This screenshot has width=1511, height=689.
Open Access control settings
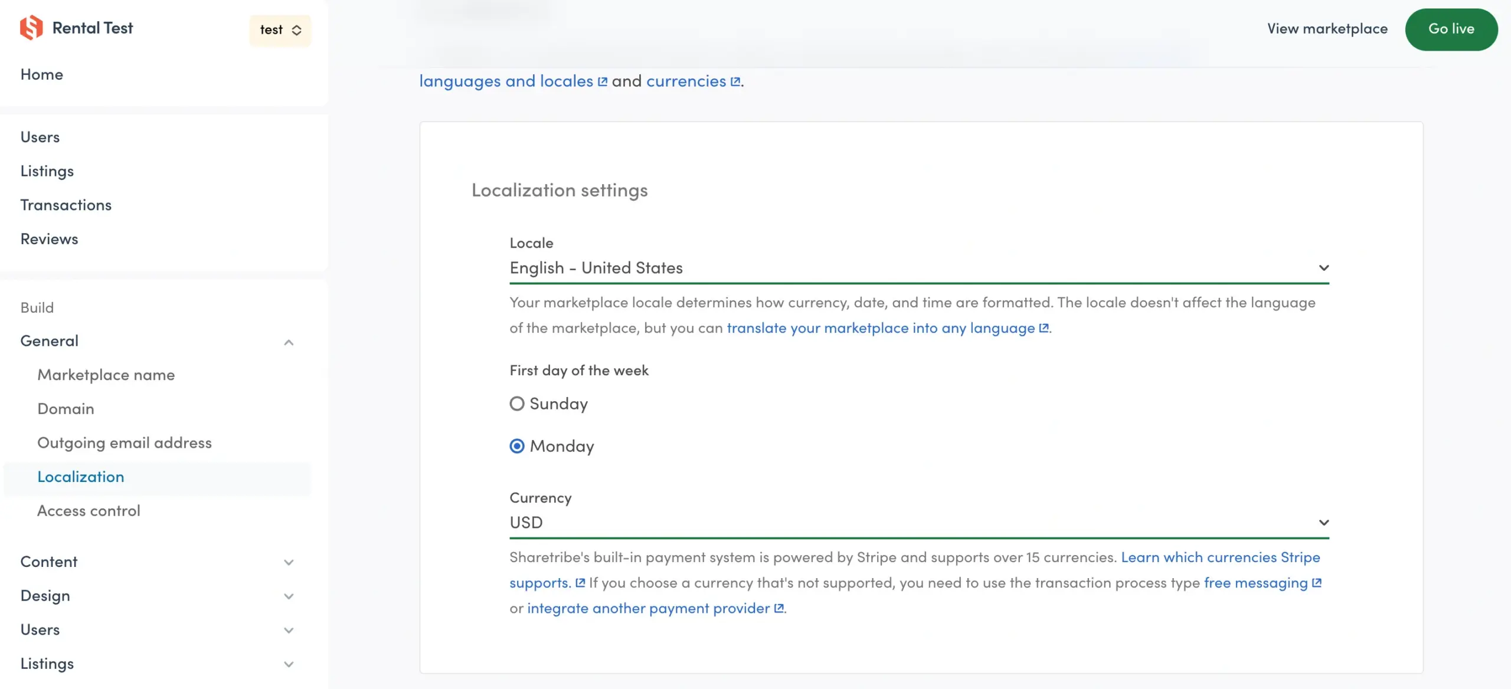tap(89, 510)
